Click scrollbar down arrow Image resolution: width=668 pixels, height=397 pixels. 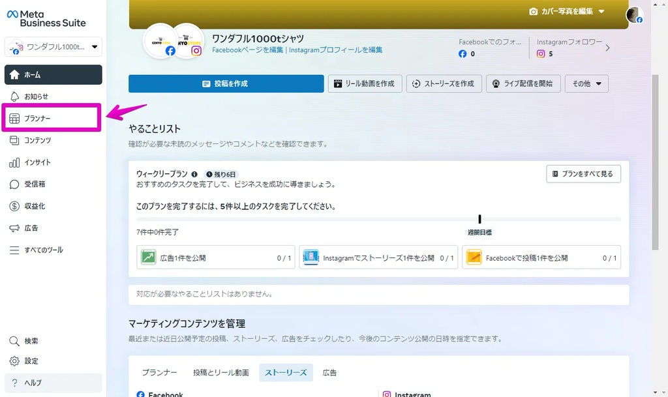click(x=655, y=392)
